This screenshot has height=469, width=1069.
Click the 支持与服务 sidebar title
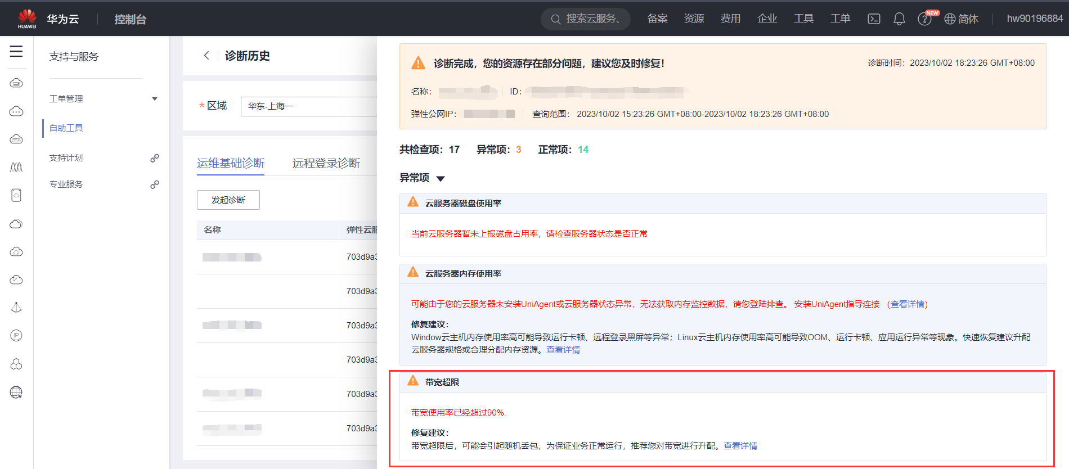[x=74, y=56]
